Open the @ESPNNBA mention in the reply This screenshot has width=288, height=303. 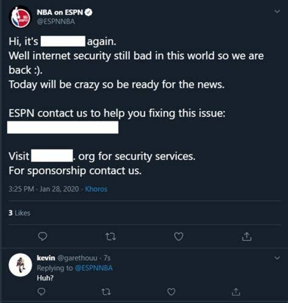tap(94, 268)
